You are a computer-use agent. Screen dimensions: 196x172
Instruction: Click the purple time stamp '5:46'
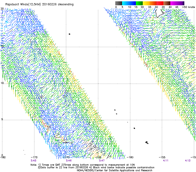pyautogui.click(x=69, y=161)
